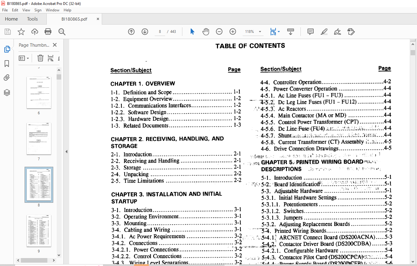Click '3-4.1. Ac Power Requirements' entry
Screen dimensions: 417x266
(x=149, y=236)
